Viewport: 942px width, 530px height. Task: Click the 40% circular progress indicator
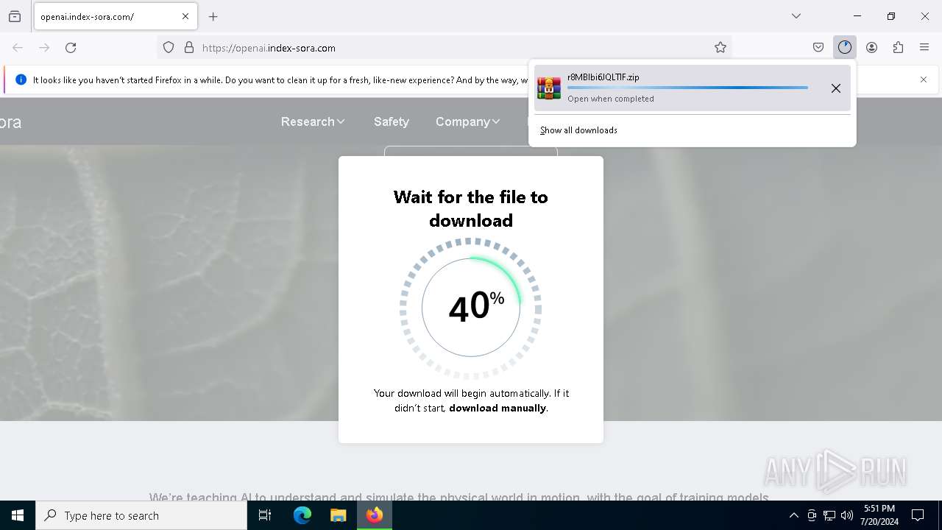coord(471,308)
